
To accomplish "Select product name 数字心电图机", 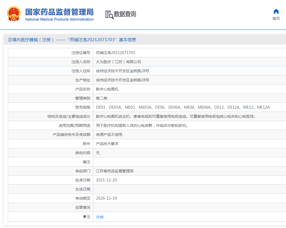I will pyautogui.click(x=107, y=89).
